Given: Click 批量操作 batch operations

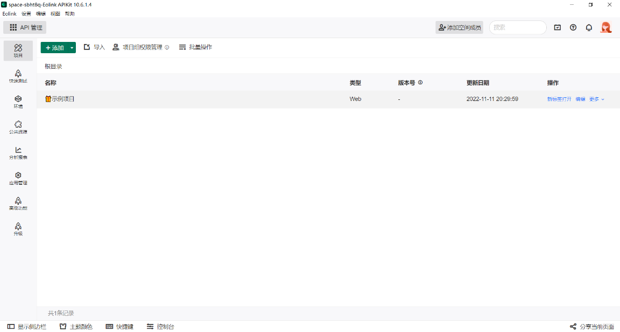Looking at the screenshot, I should pos(195,47).
